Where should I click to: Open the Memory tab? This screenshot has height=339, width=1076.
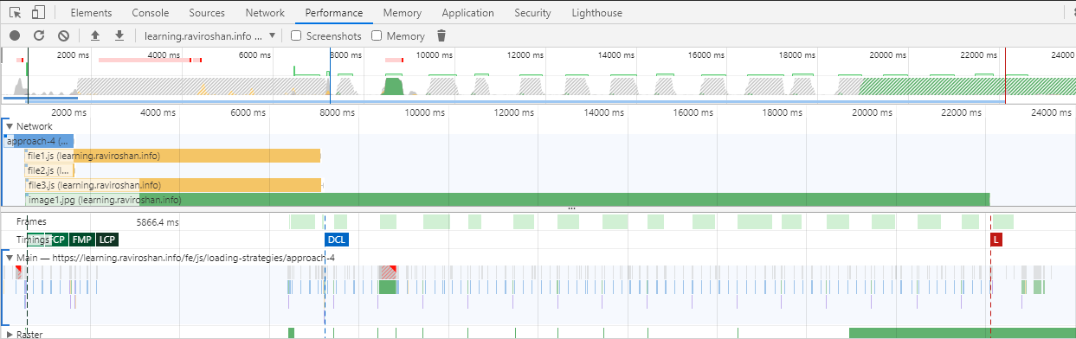(402, 13)
